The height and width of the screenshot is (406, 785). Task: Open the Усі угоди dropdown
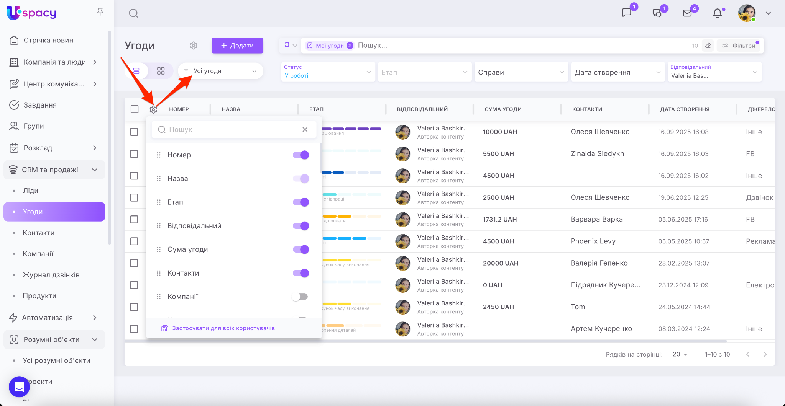[x=221, y=71]
